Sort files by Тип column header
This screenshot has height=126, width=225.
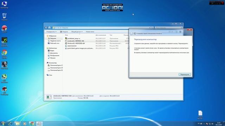(x=111, y=35)
